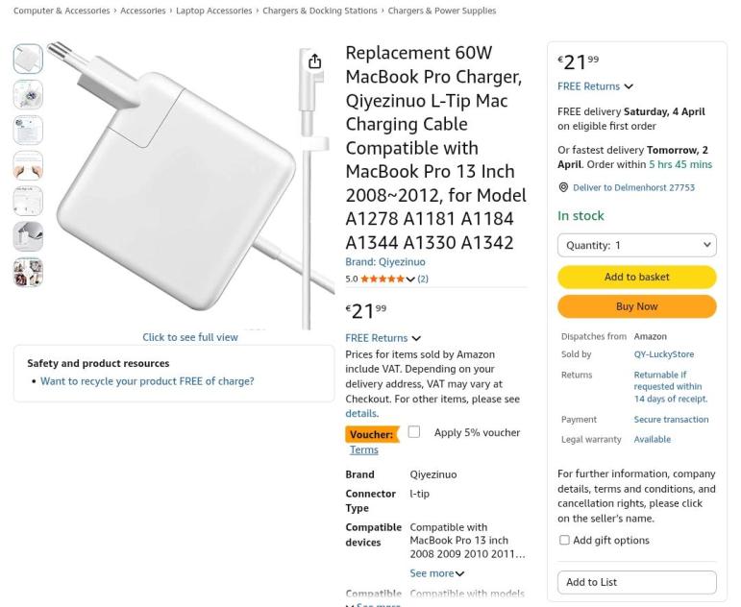
Task: Select the last product thumbnail image
Action: coord(28,273)
